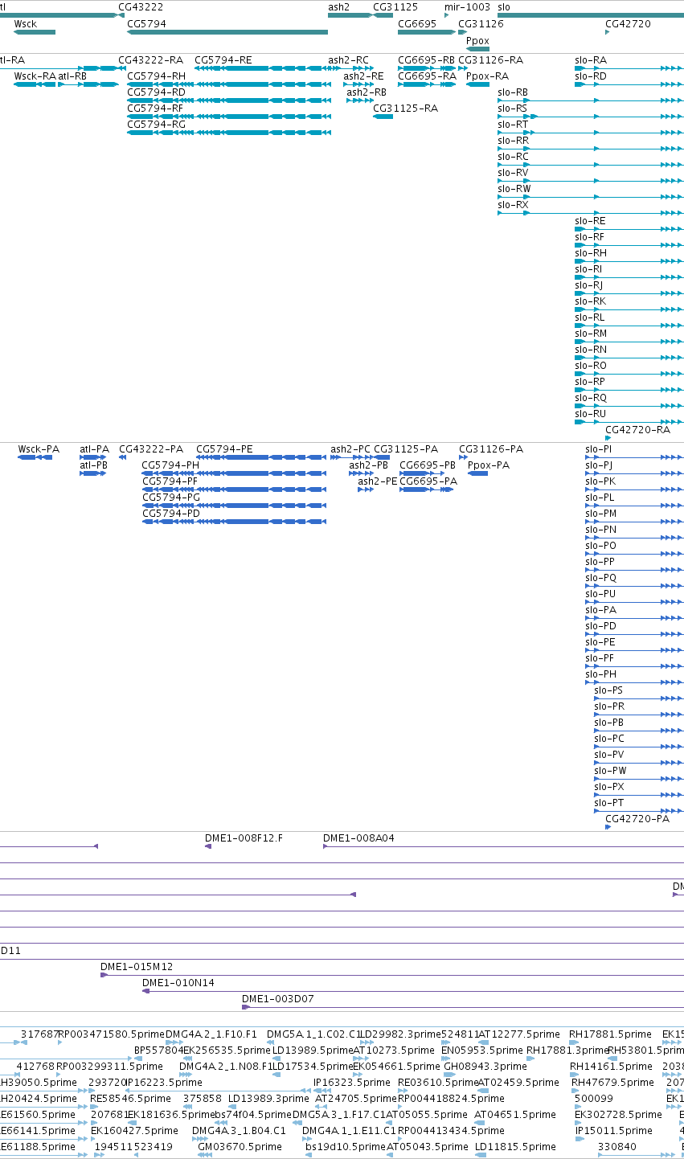This screenshot has height=1159, width=684.
Task: Select EST label IP15011.5prime
Action: (615, 1131)
